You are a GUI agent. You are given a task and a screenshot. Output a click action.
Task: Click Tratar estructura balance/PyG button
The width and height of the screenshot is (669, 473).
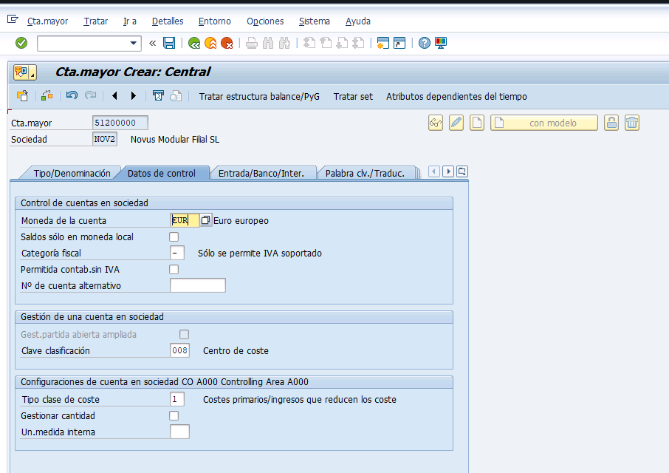pyautogui.click(x=259, y=97)
